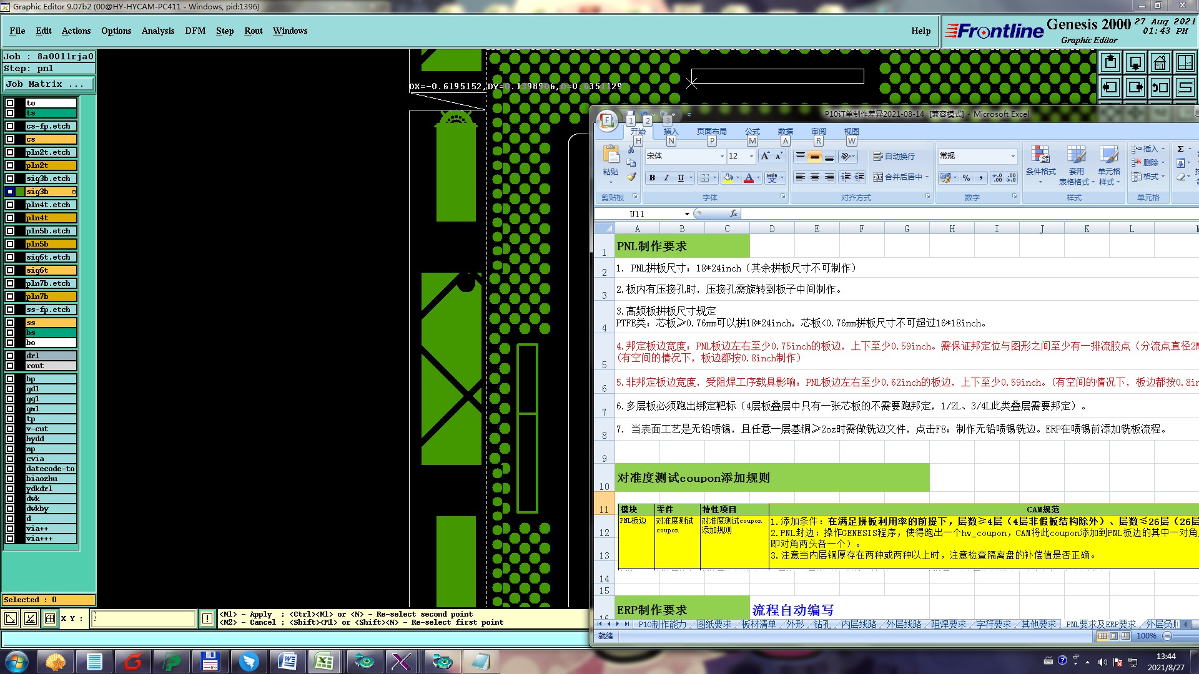The width and height of the screenshot is (1199, 674).
Task: Click the pan left arrow icon
Action: [x=1110, y=87]
